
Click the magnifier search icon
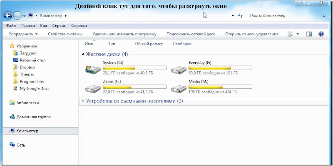coord(324,16)
